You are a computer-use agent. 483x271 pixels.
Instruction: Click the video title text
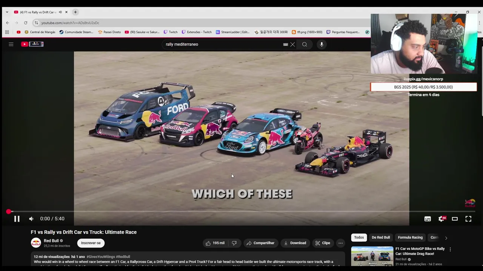click(84, 232)
